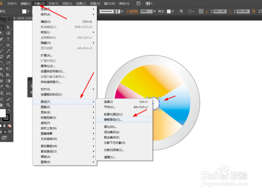Open the fill color dropdown arrow
The image size is (262, 193).
click(28, 12)
